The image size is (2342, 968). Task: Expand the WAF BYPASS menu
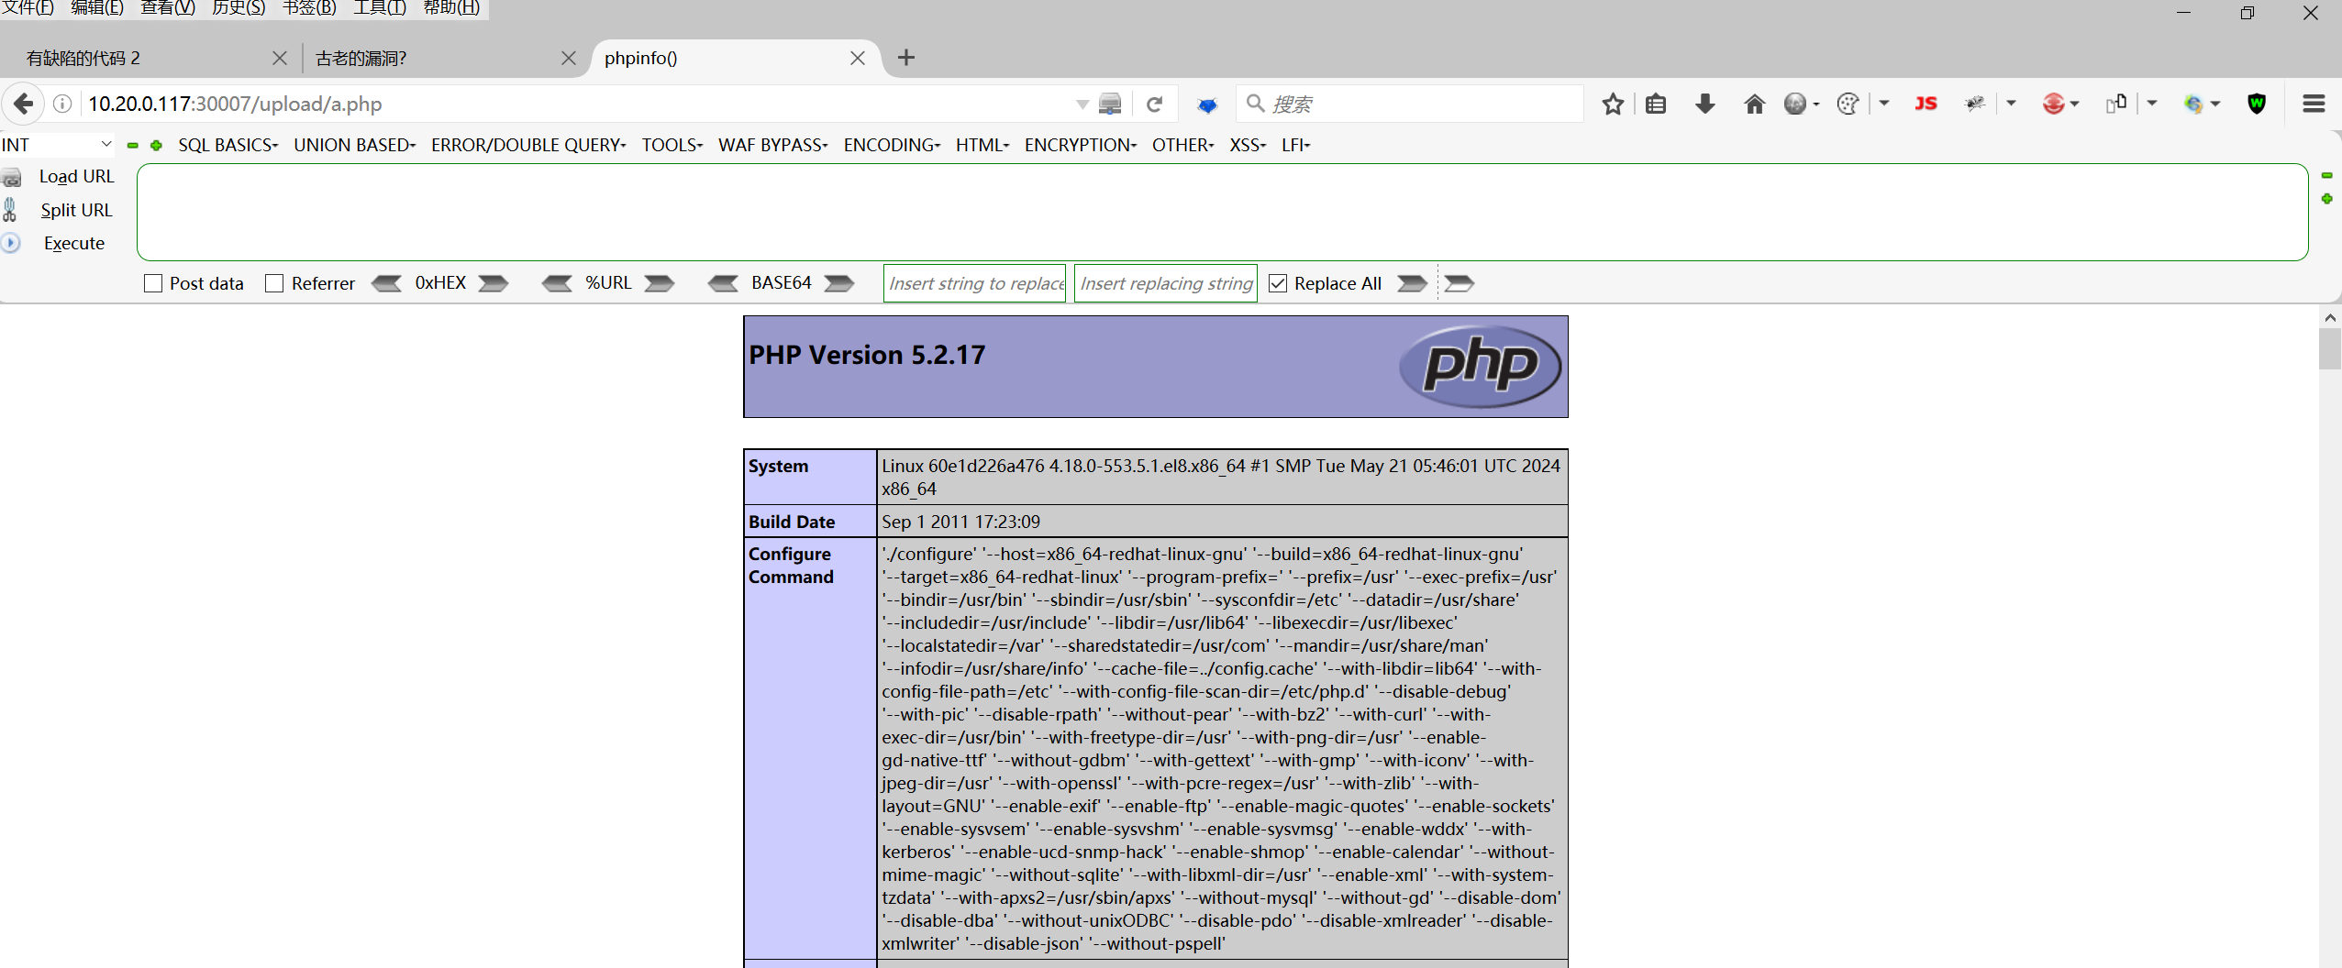[x=773, y=145]
